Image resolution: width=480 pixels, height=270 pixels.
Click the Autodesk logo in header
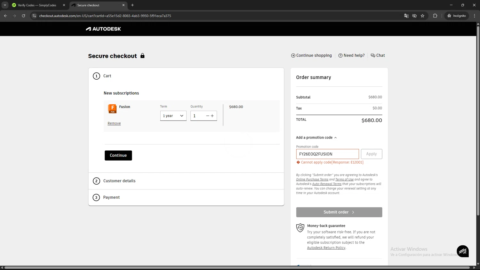click(x=103, y=29)
